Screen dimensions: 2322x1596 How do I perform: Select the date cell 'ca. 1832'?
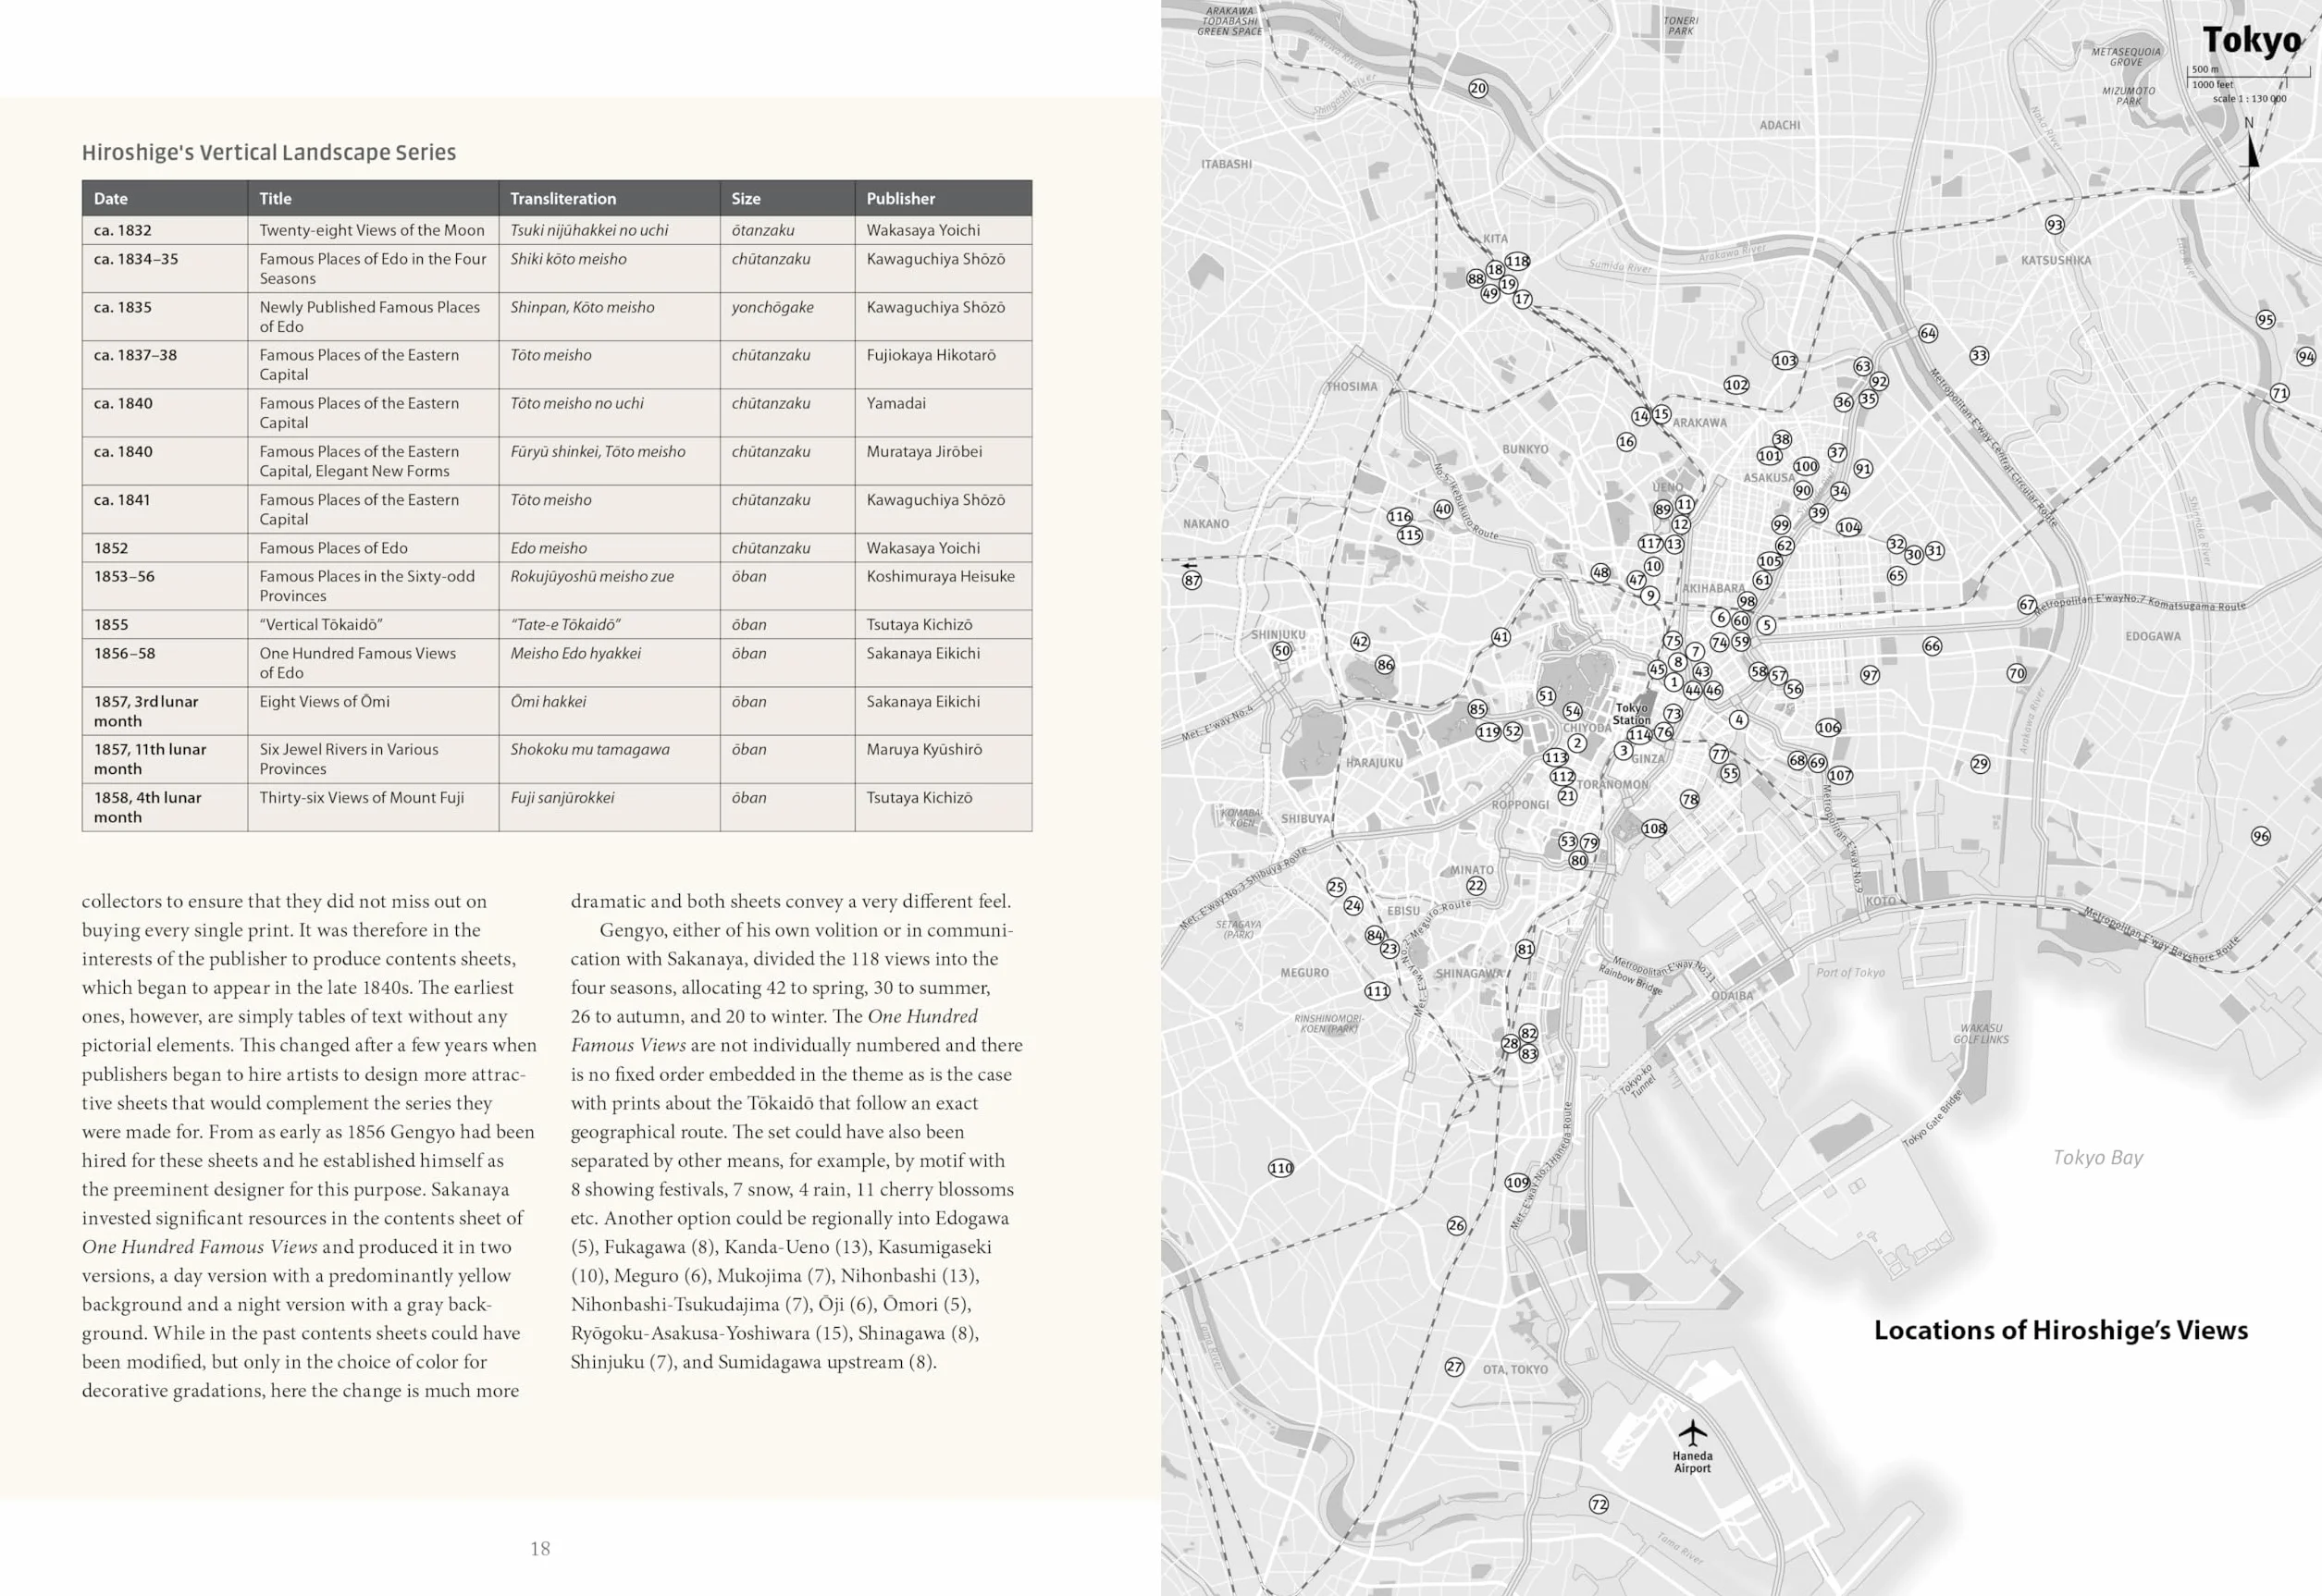[164, 230]
